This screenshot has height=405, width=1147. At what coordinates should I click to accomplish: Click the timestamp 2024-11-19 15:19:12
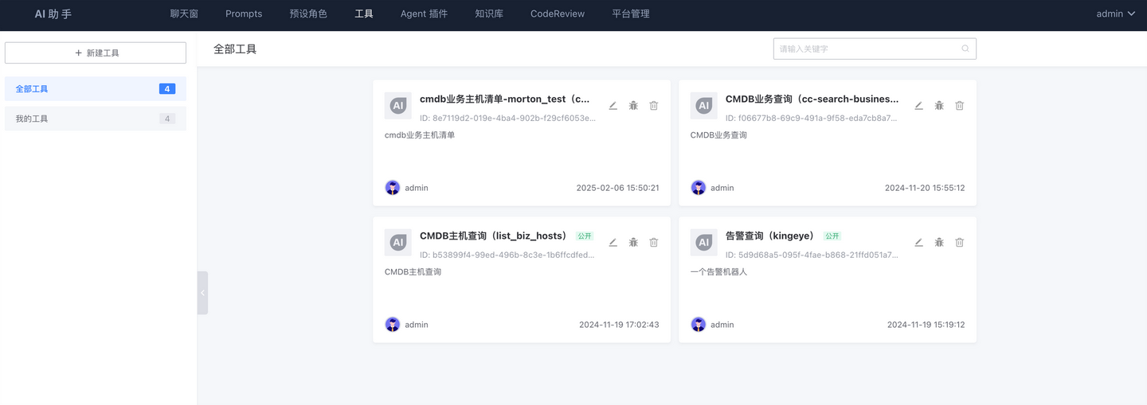click(926, 325)
